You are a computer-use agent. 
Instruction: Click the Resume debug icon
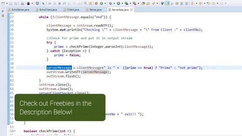pyautogui.click(x=50, y=3)
